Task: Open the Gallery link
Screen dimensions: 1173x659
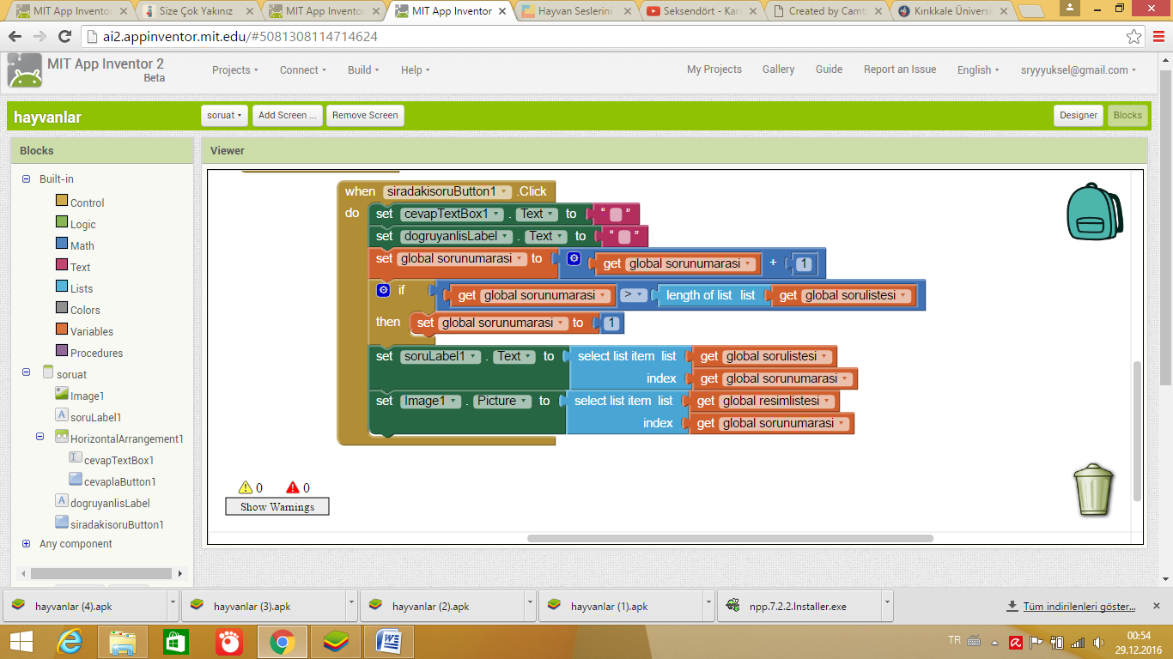Action: [778, 70]
